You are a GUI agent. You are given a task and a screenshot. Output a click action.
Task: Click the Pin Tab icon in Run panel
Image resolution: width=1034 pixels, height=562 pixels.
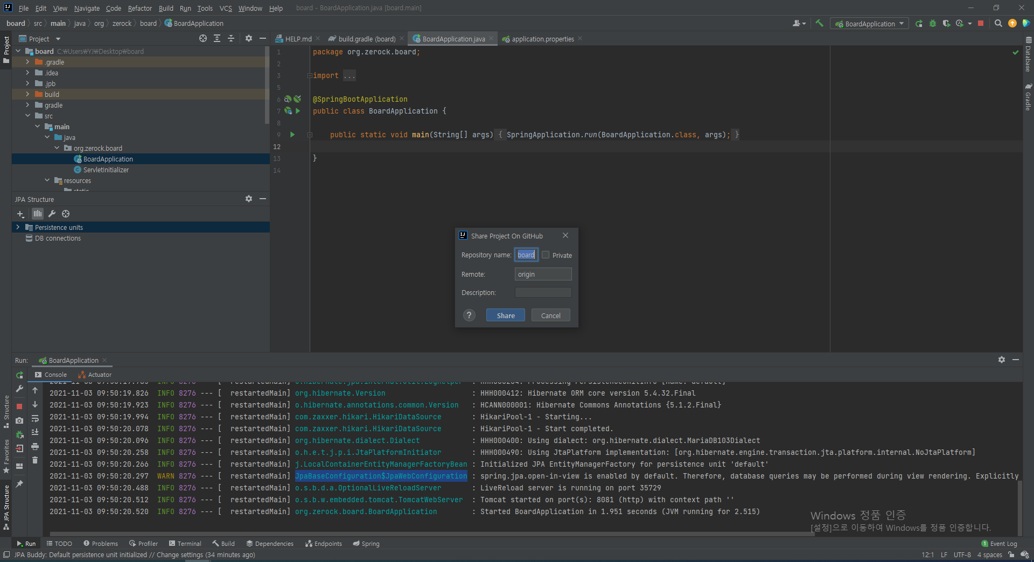click(x=19, y=484)
